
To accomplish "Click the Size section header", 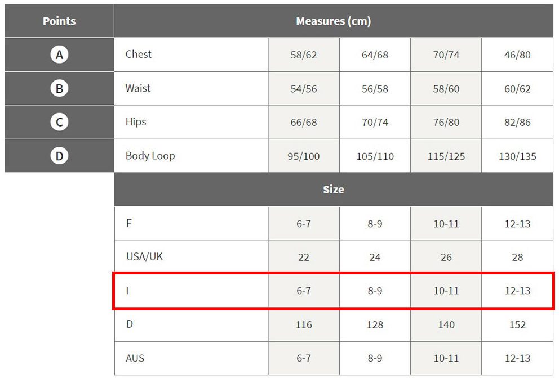I will click(333, 189).
